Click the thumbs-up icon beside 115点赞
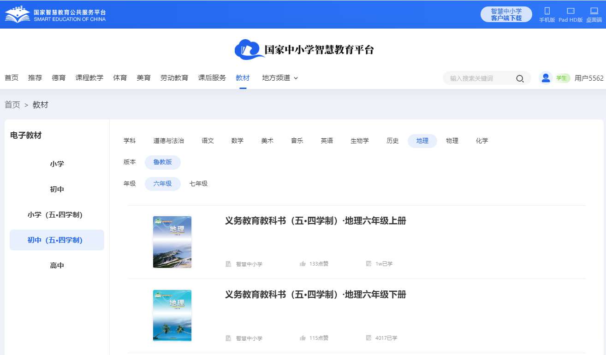The height and width of the screenshot is (355, 606). [303, 338]
